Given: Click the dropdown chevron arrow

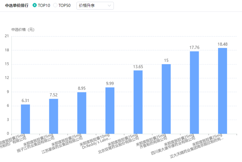Looking at the screenshot, I should (109, 6).
